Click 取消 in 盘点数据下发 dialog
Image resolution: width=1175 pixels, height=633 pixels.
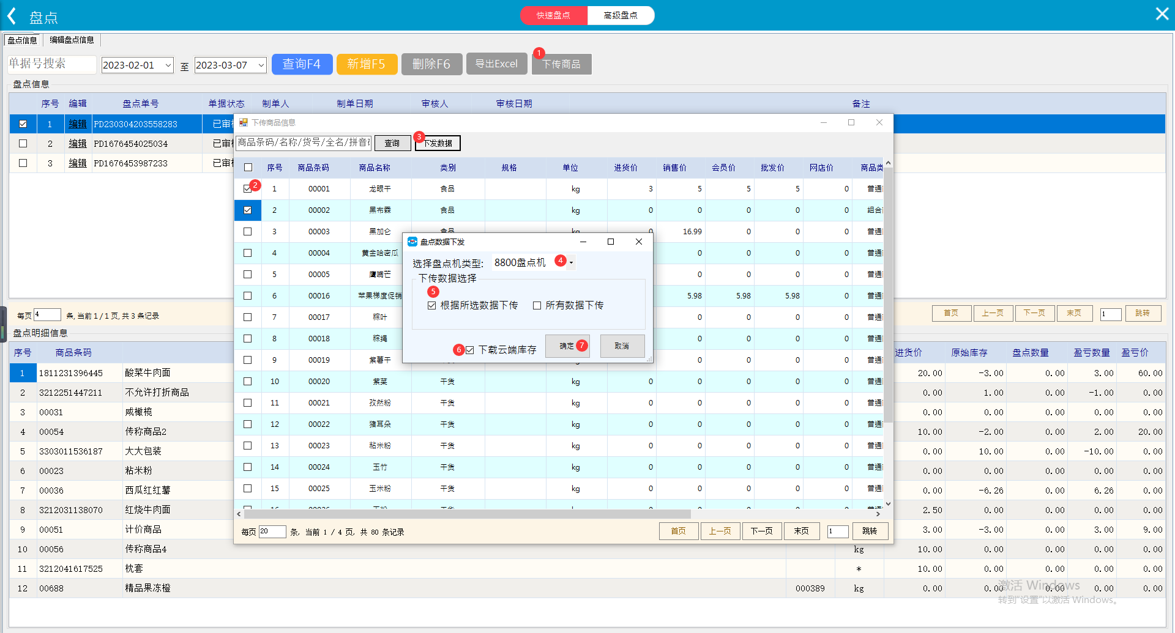click(x=622, y=346)
